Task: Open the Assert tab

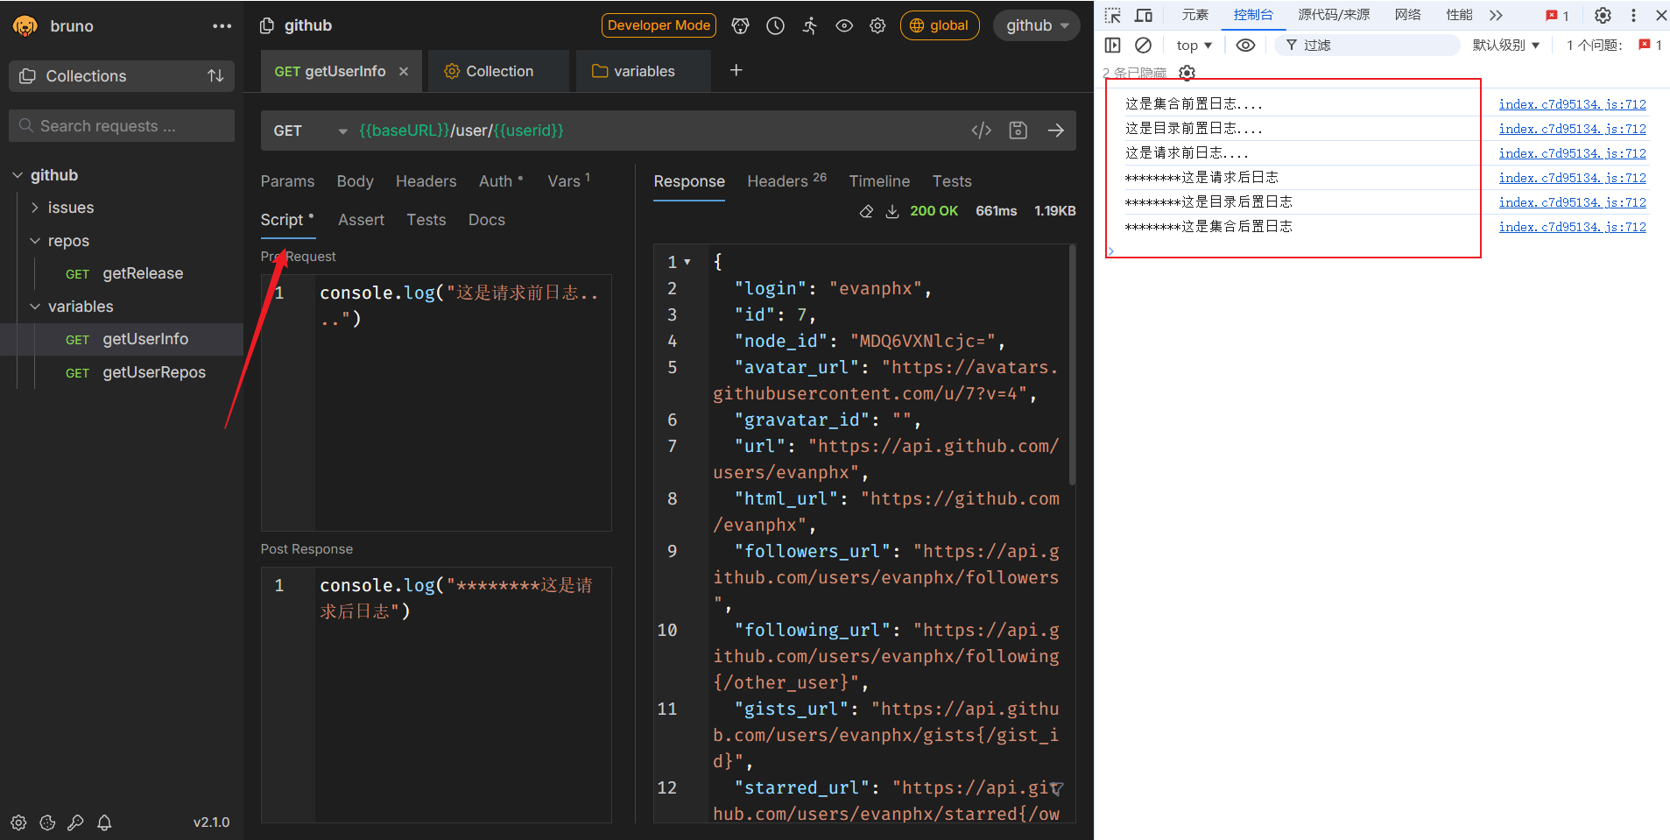Action: click(361, 220)
